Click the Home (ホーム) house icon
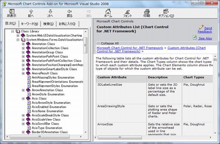 point(108,11)
